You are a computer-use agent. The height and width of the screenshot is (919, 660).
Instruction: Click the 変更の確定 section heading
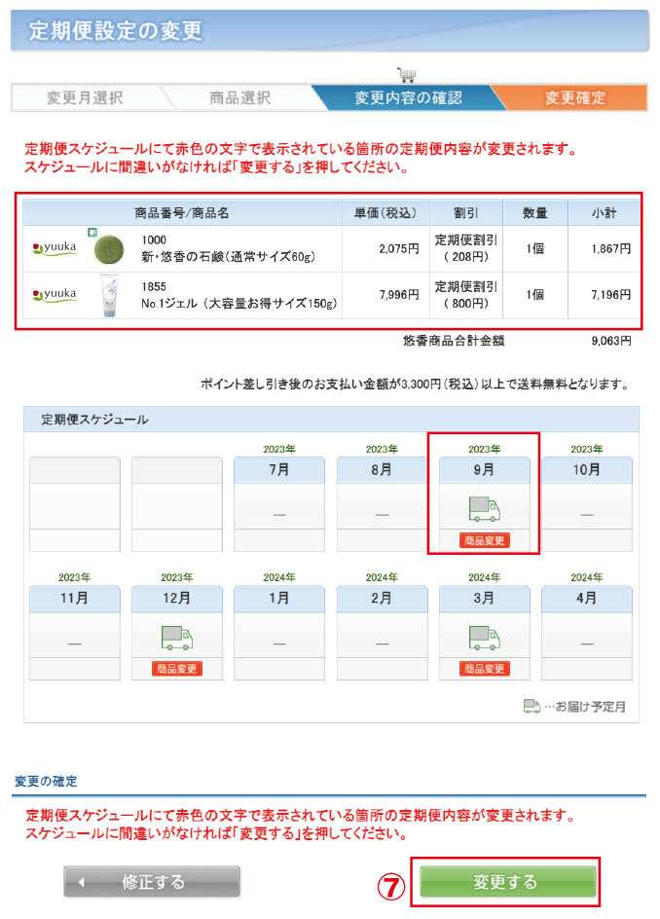point(46,782)
